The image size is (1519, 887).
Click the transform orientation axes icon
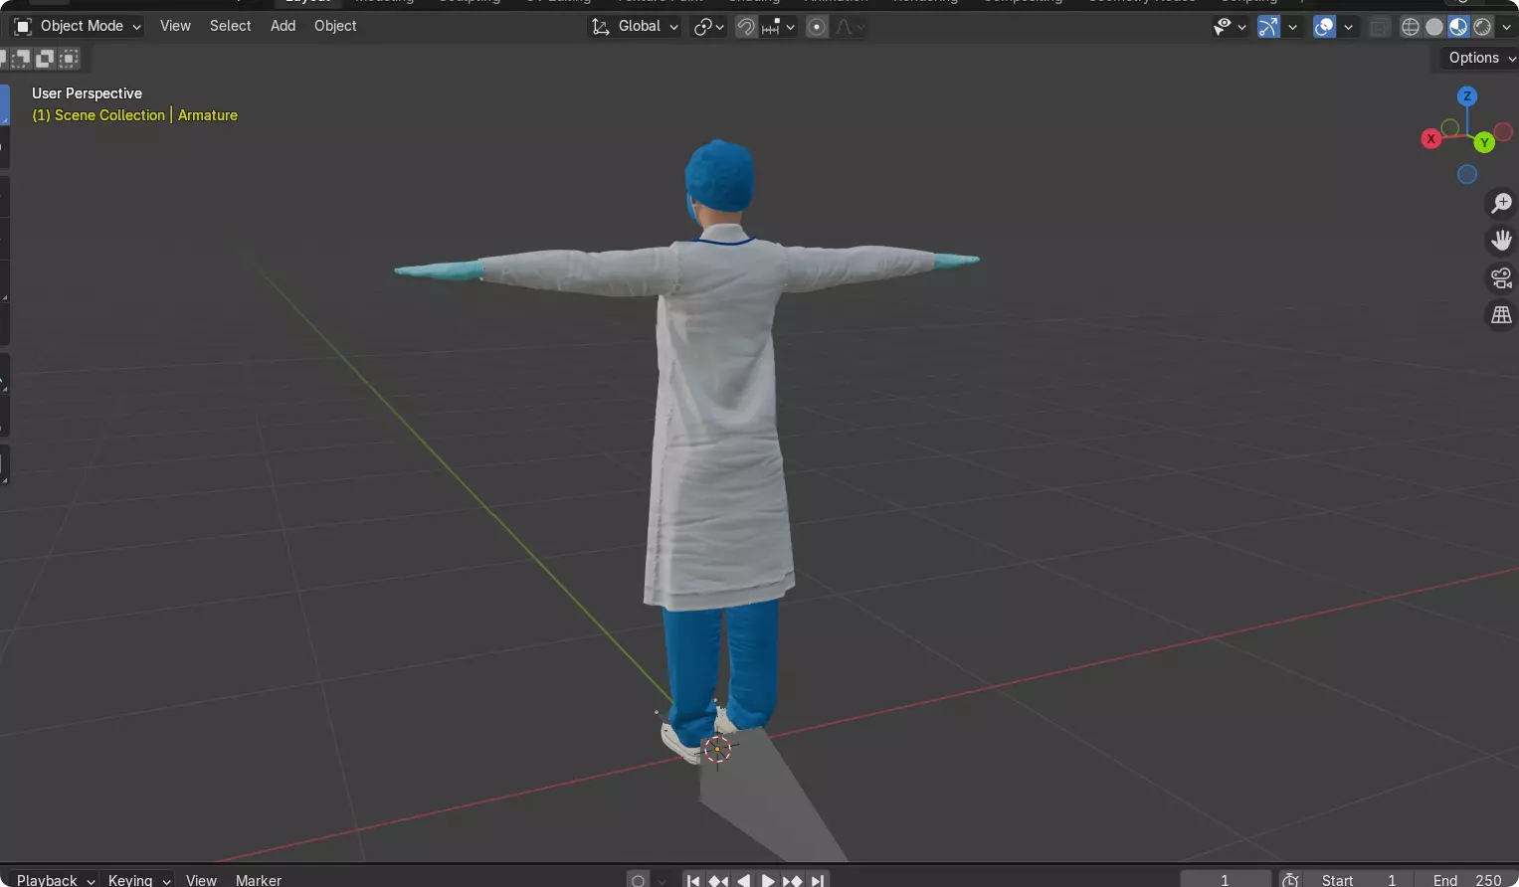coord(600,27)
